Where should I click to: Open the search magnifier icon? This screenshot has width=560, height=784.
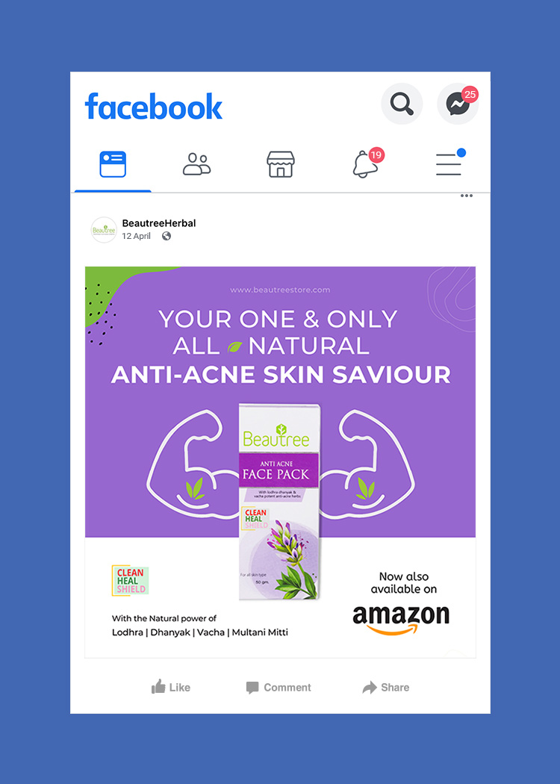[x=402, y=104]
